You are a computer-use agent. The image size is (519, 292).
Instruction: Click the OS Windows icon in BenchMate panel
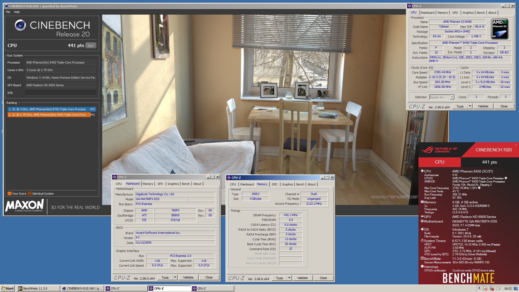point(422,229)
